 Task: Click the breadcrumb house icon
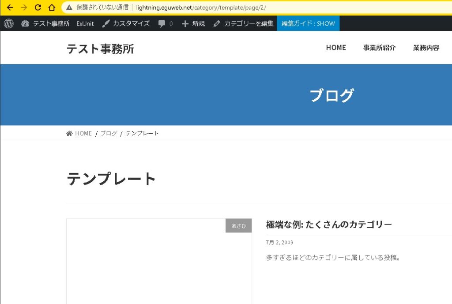tap(69, 133)
